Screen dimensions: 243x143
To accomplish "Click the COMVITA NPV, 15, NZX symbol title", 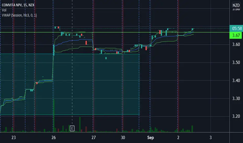I will click(18, 5).
